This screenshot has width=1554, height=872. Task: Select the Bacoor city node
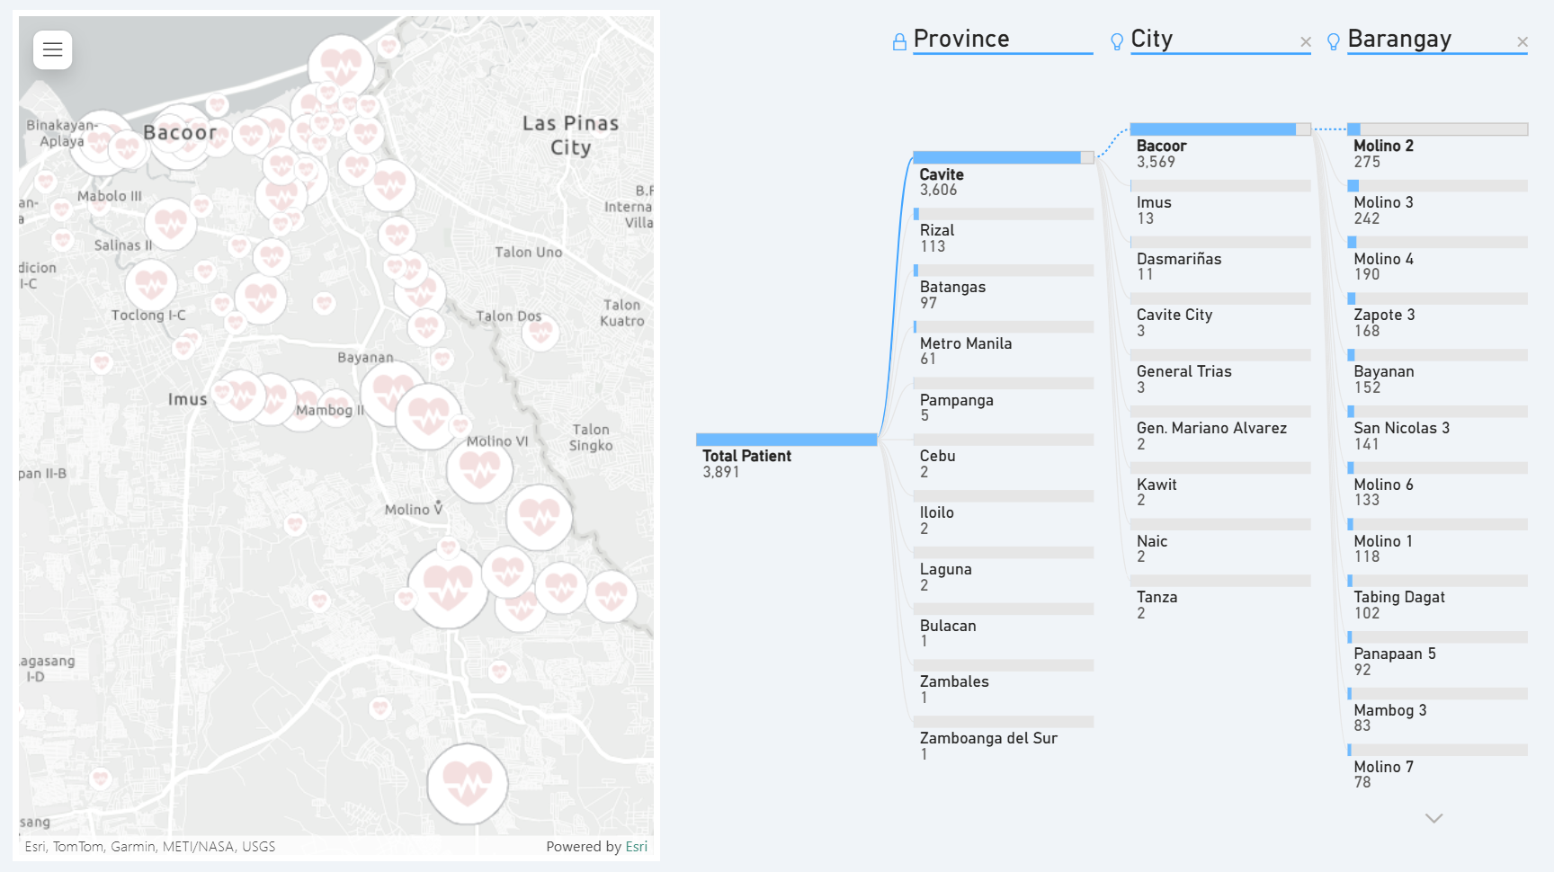pos(1220,147)
